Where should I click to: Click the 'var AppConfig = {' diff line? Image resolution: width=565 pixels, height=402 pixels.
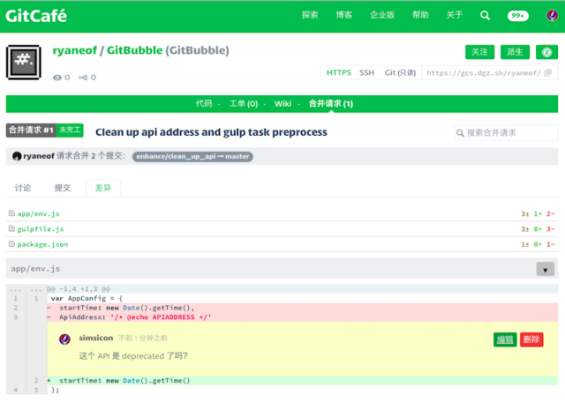coord(302,298)
